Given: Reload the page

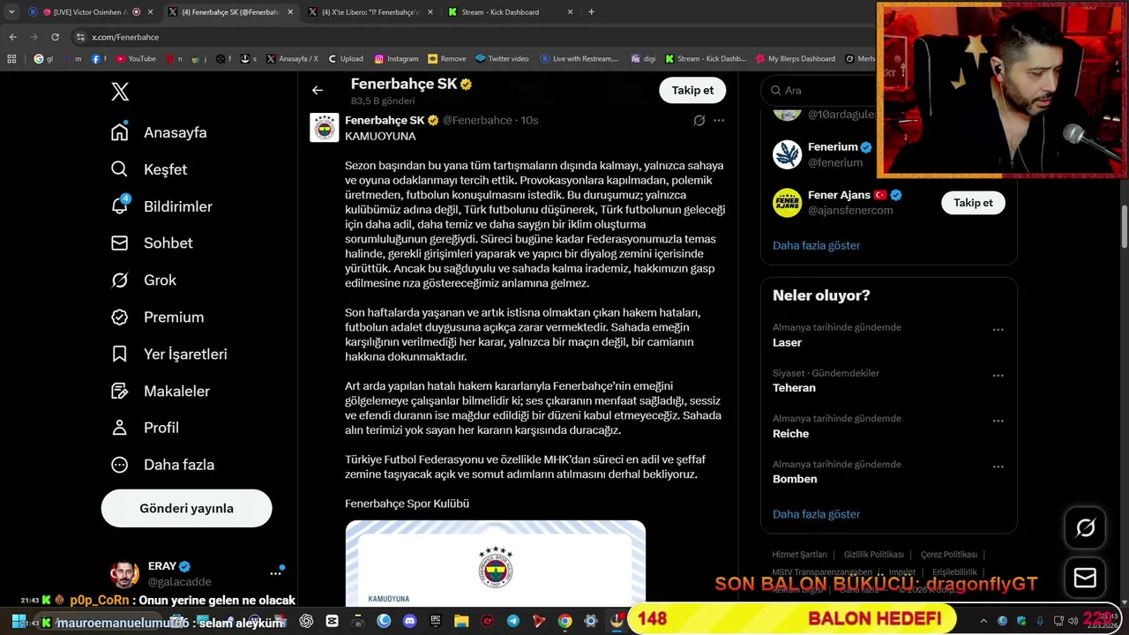Looking at the screenshot, I should tap(55, 37).
